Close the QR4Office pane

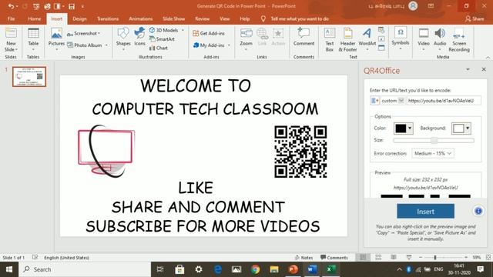point(484,69)
